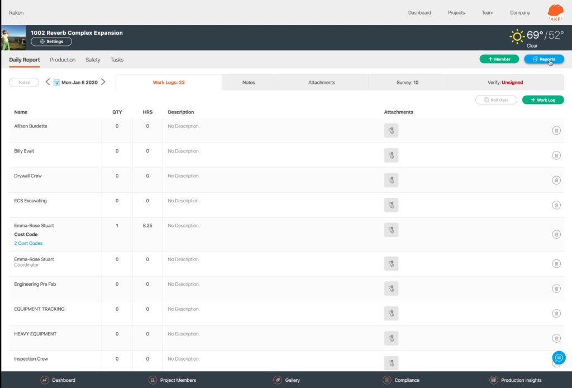The image size is (572, 388).
Task: Open attachment clip for Emma-Rose Stuart Cost Code row
Action: [x=391, y=230]
